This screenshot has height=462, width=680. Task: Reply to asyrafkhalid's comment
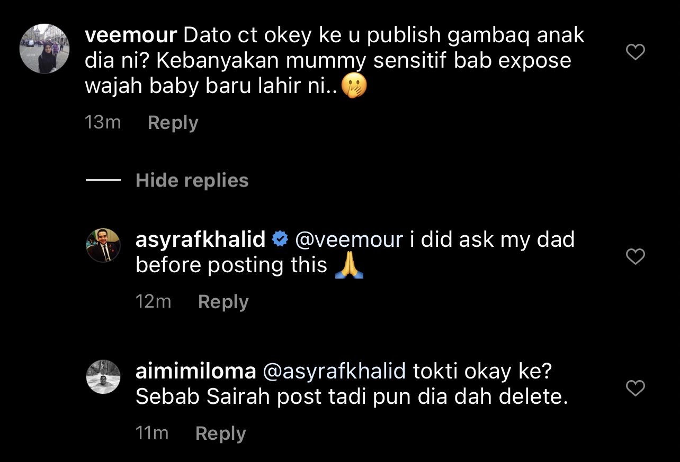(x=223, y=302)
